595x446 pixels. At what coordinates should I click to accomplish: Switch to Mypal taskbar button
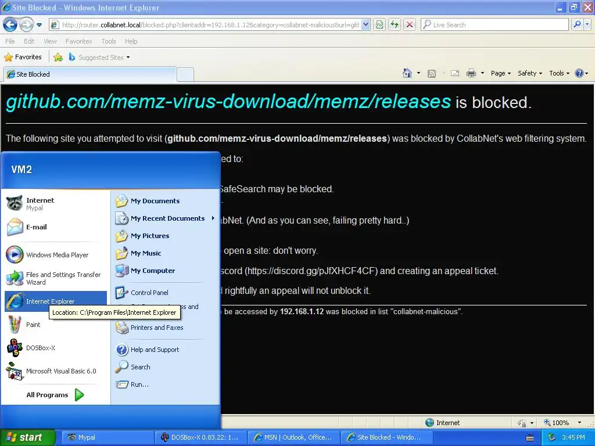tap(107, 438)
